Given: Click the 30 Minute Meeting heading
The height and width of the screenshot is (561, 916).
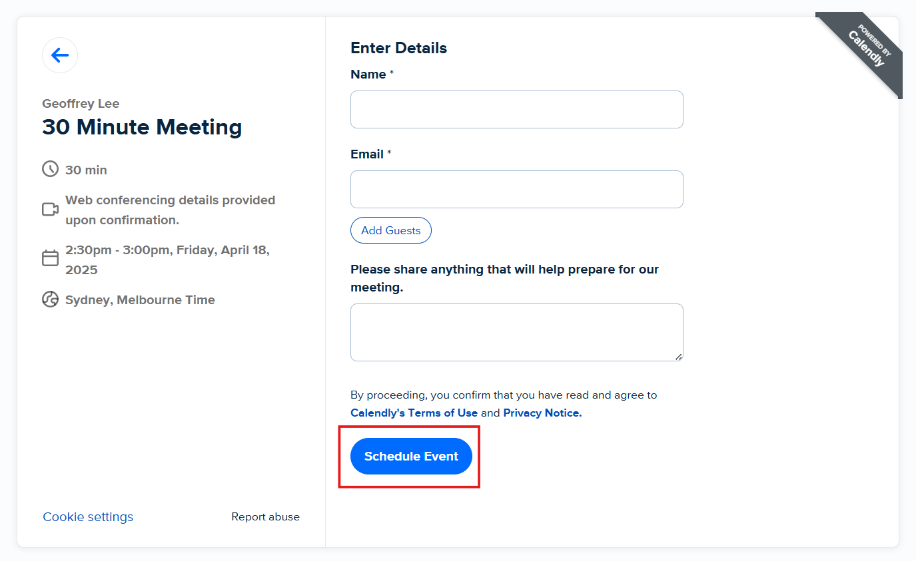Looking at the screenshot, I should coord(142,127).
